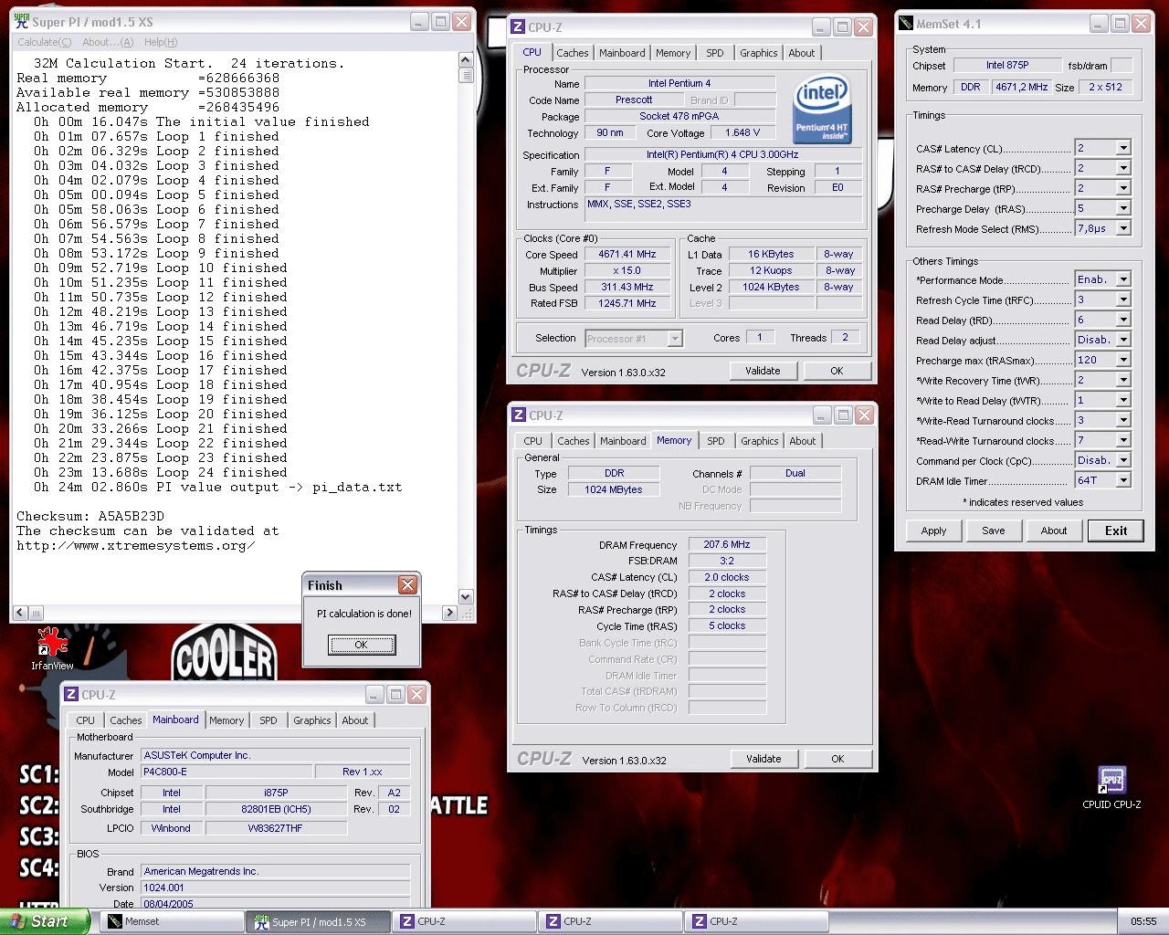1169x935 pixels.
Task: Open the Write Recovery Time (tWR) dropdown
Action: (1124, 380)
